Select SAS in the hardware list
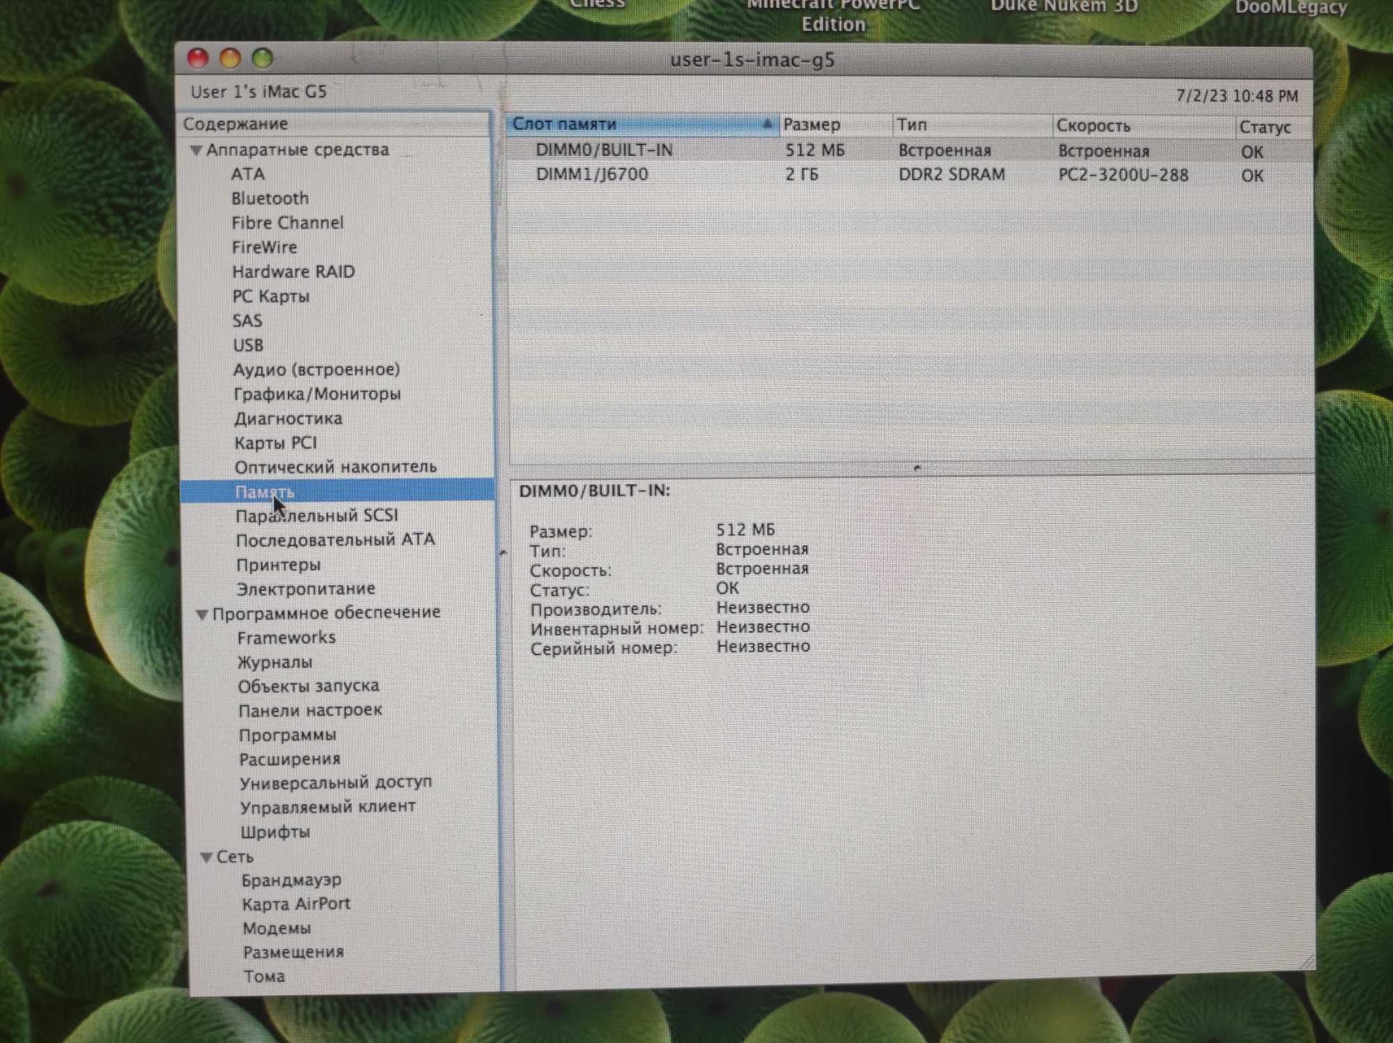 coord(247,320)
